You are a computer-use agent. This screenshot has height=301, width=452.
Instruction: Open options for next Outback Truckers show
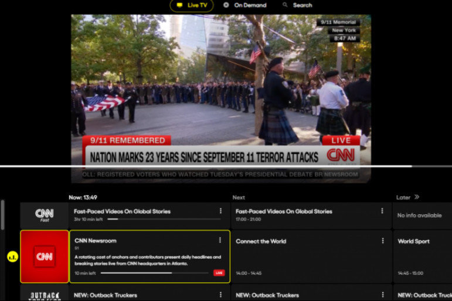[x=382, y=295]
